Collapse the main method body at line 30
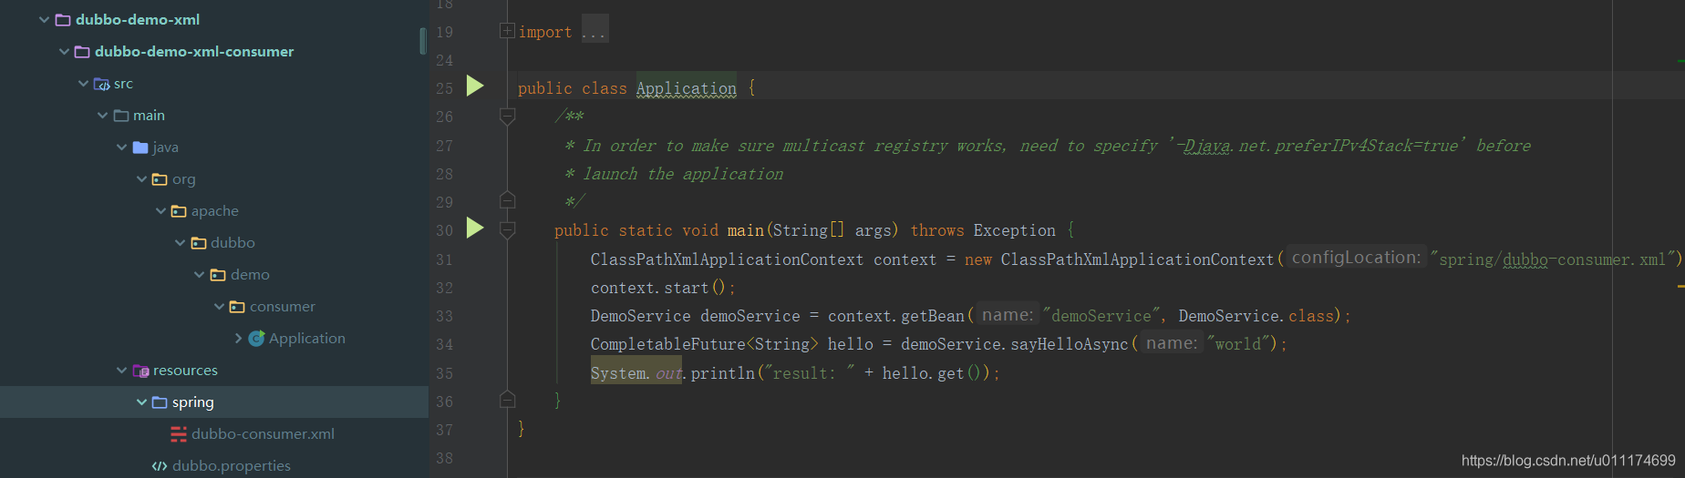This screenshot has height=478, width=1685. pyautogui.click(x=508, y=230)
